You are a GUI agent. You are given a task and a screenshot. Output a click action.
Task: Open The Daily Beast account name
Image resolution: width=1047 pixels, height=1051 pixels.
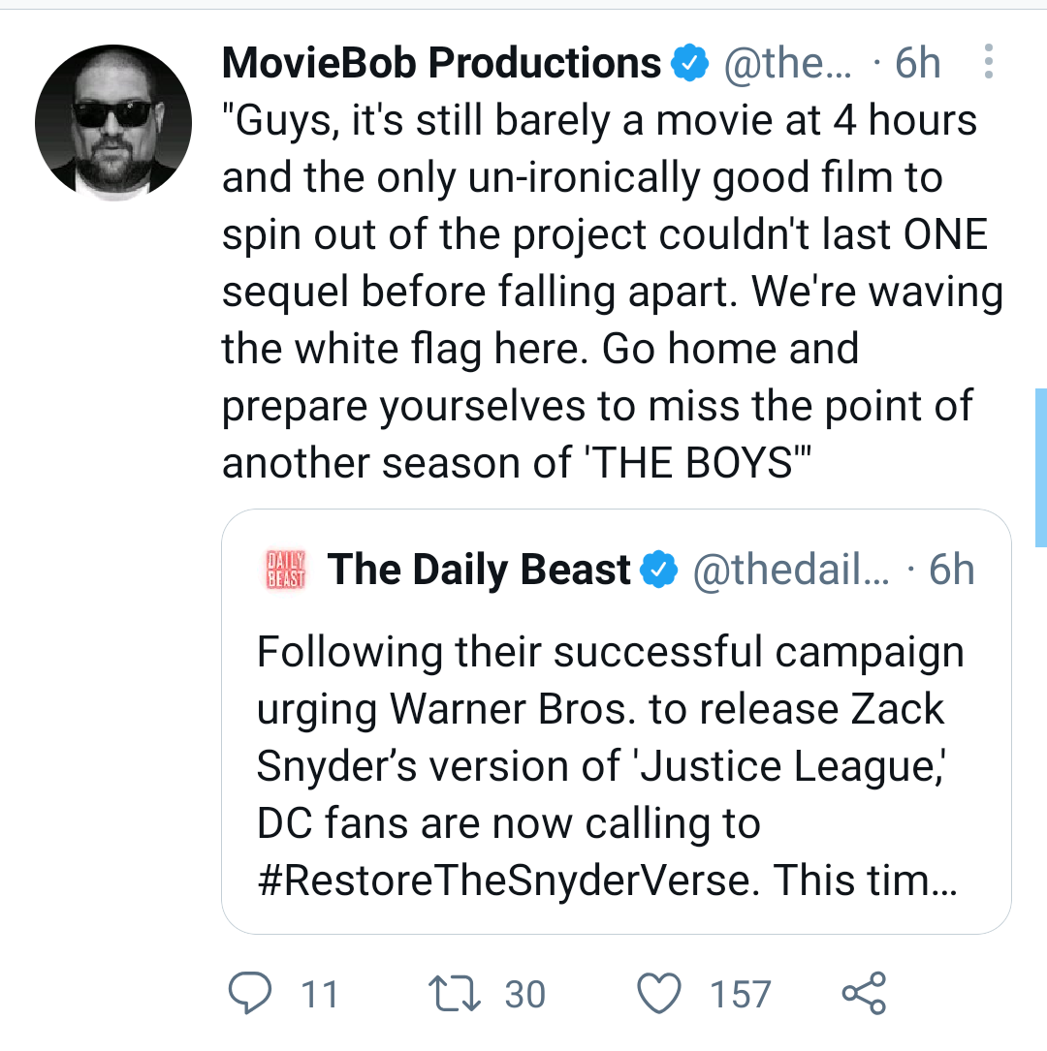pos(479,570)
